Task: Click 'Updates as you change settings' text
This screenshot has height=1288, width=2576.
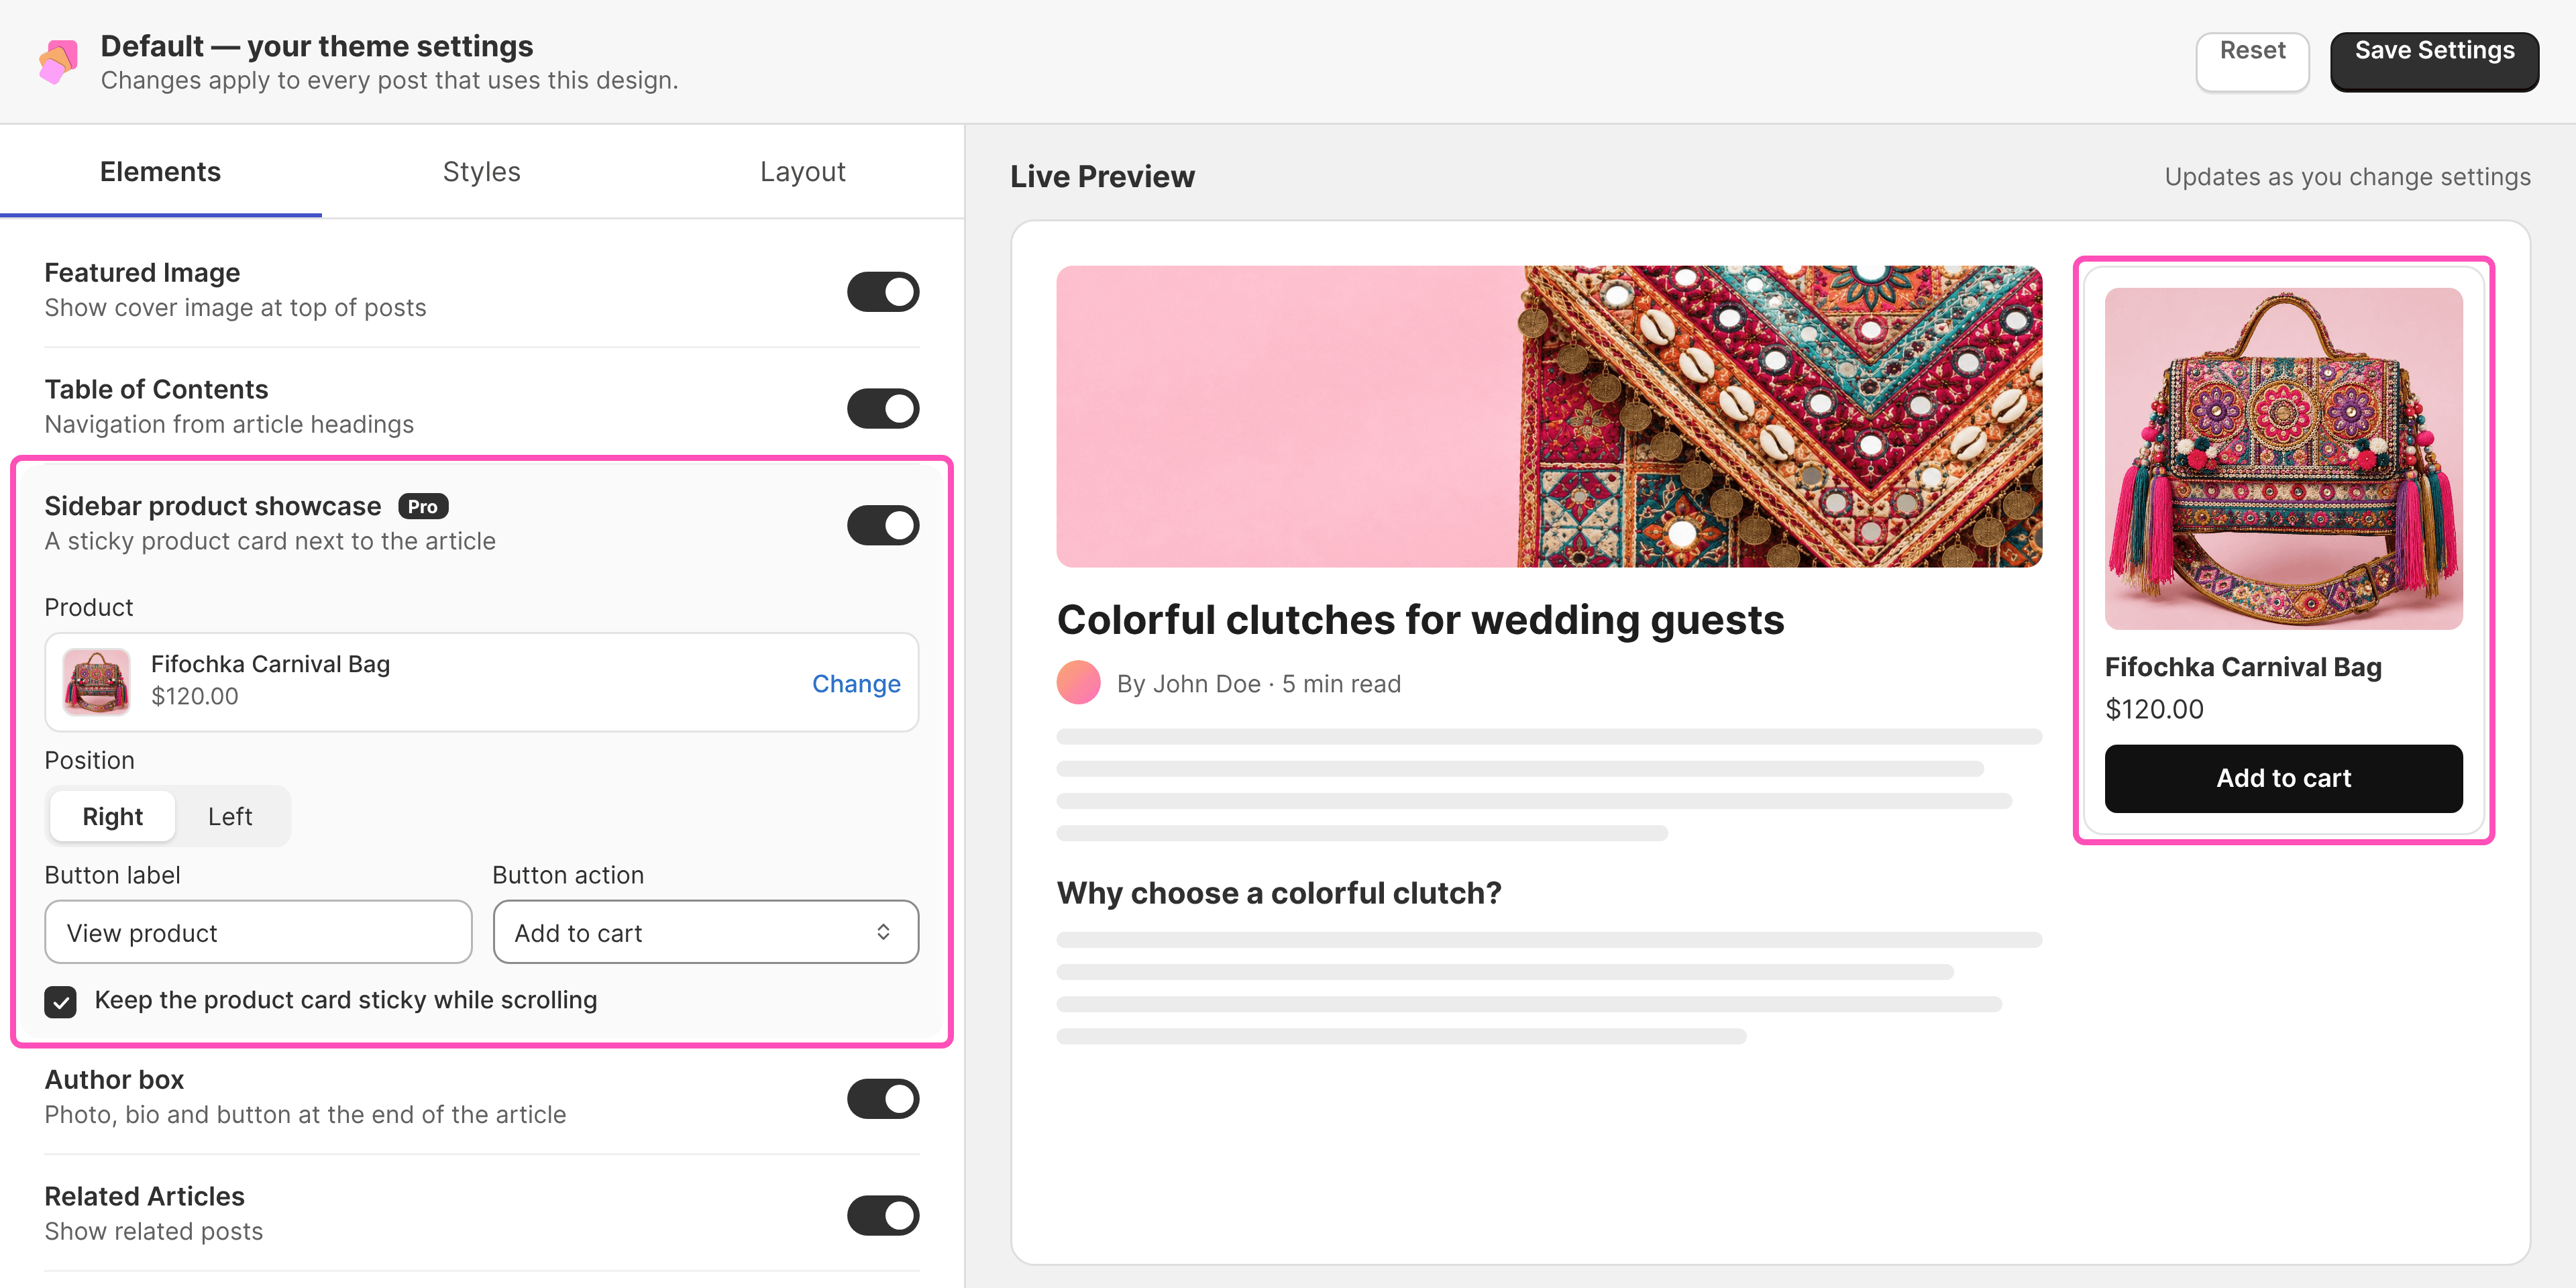Action: pyautogui.click(x=2347, y=177)
